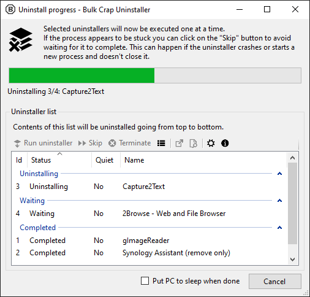Viewport: 310px width, 297px height.
Task: Collapse the Completed group
Action: coord(279,228)
